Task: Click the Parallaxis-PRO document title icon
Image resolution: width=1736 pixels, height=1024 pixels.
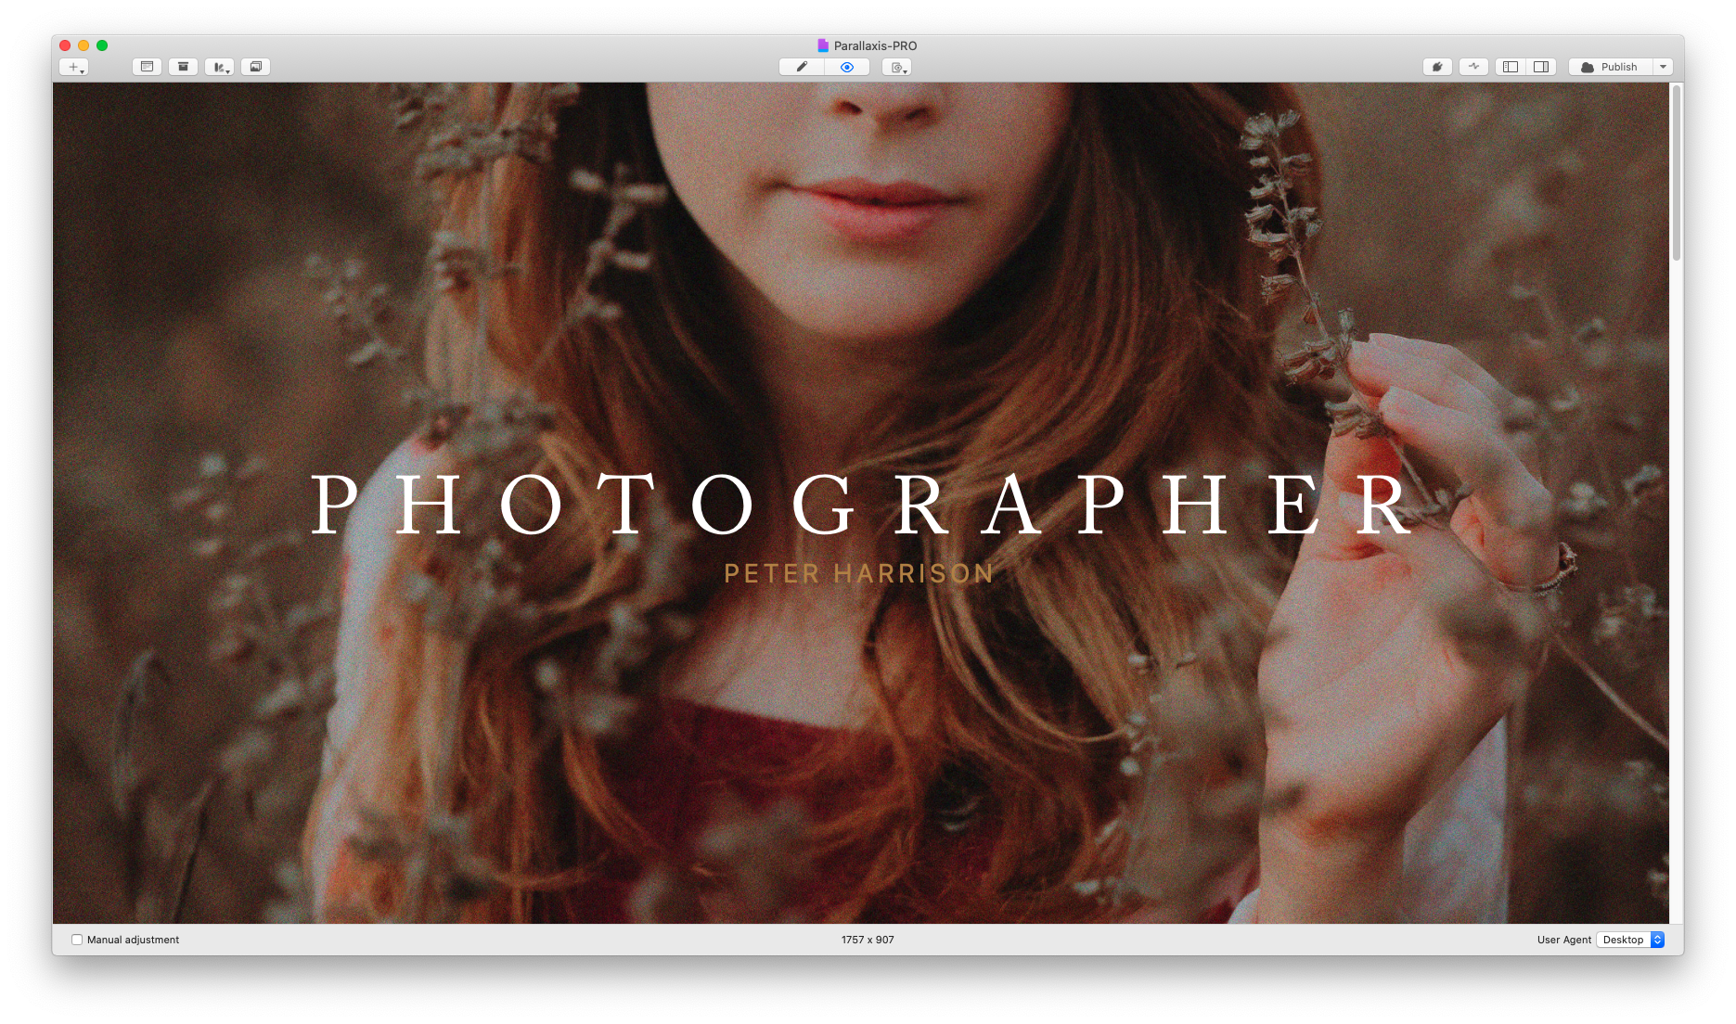Action: [822, 45]
